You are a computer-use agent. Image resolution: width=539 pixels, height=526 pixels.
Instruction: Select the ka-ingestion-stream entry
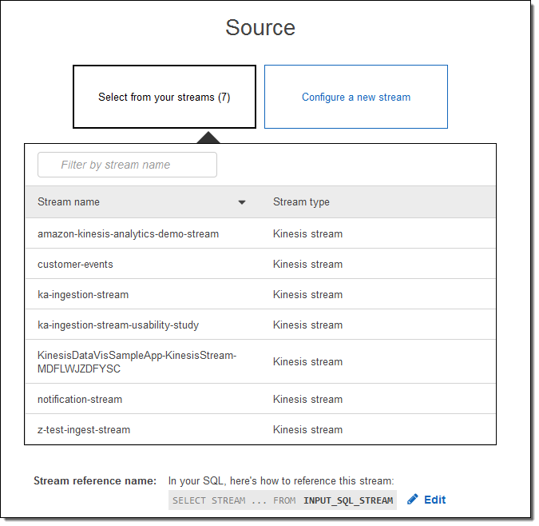pyautogui.click(x=83, y=295)
